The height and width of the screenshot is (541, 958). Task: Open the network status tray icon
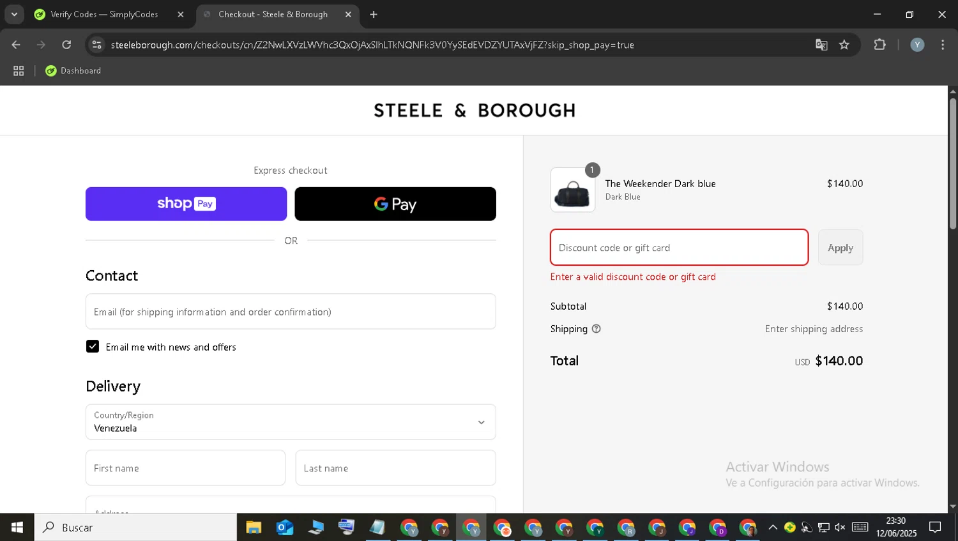[824, 528]
